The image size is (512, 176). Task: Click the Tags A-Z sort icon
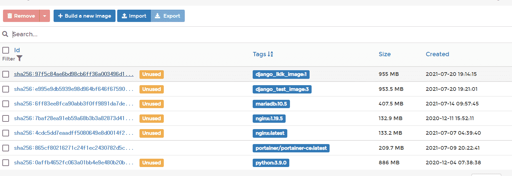pos(270,54)
